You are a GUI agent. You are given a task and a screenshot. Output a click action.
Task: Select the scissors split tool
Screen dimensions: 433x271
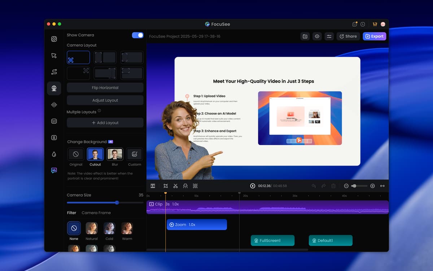175,186
